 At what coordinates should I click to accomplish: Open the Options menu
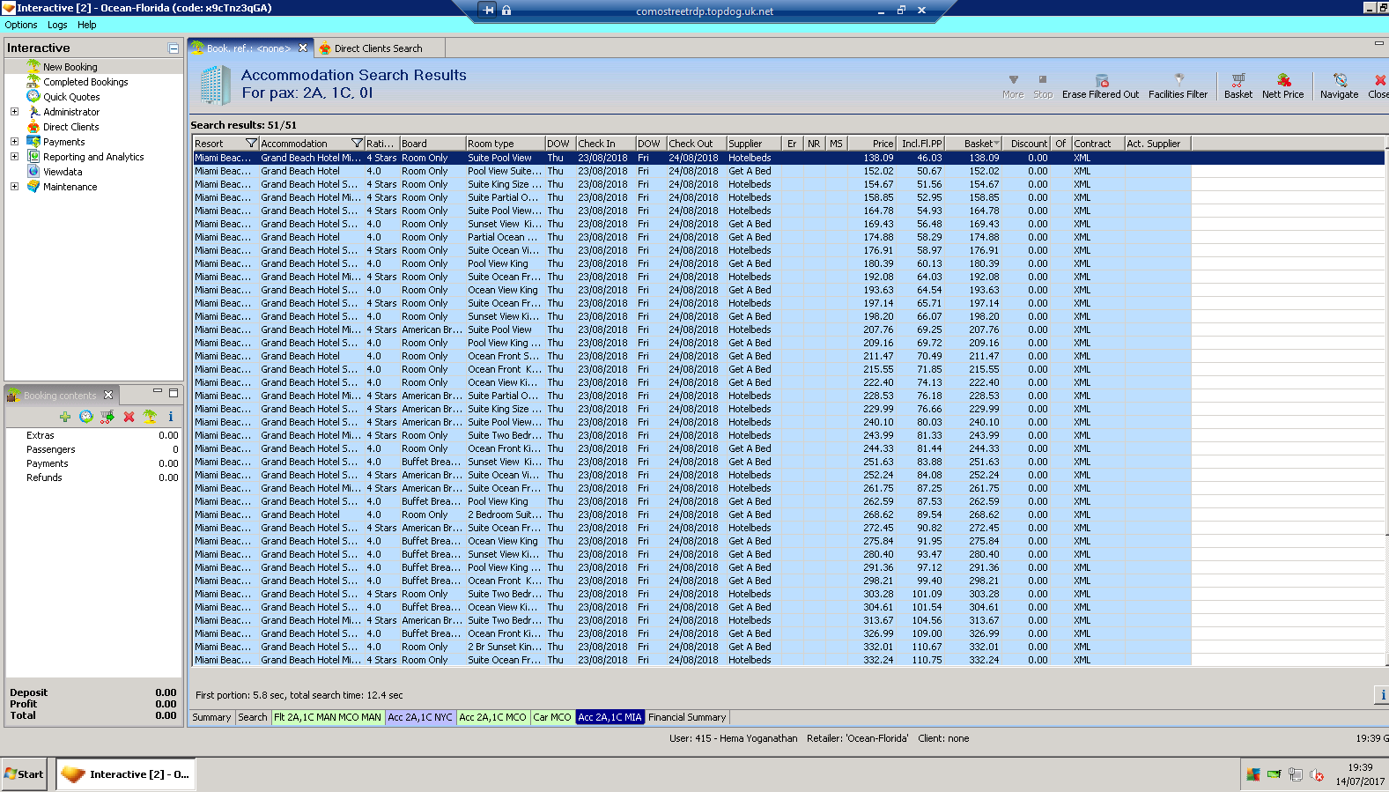pos(21,25)
